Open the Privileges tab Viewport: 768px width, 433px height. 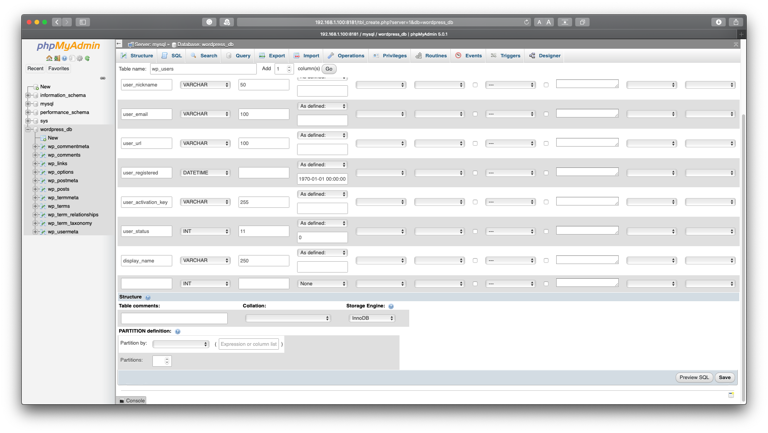390,56
